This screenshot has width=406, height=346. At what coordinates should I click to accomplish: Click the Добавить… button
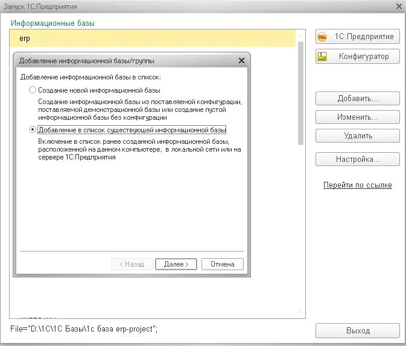point(358,98)
